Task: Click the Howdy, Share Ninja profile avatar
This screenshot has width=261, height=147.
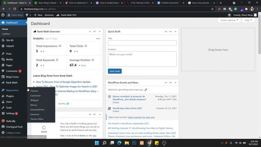Action: pos(255,15)
